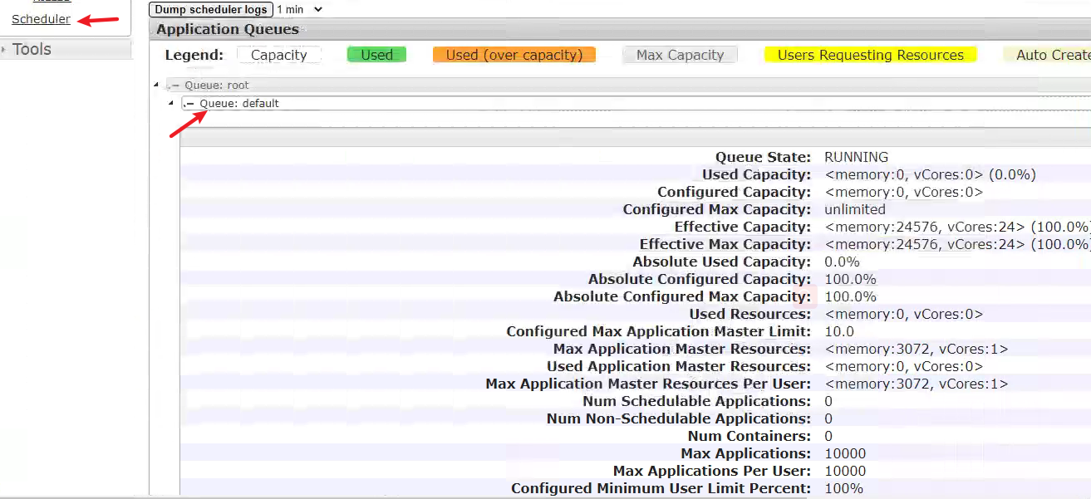Click yellow Users Requesting Resources swatch
This screenshot has width=1091, height=499.
pos(871,55)
